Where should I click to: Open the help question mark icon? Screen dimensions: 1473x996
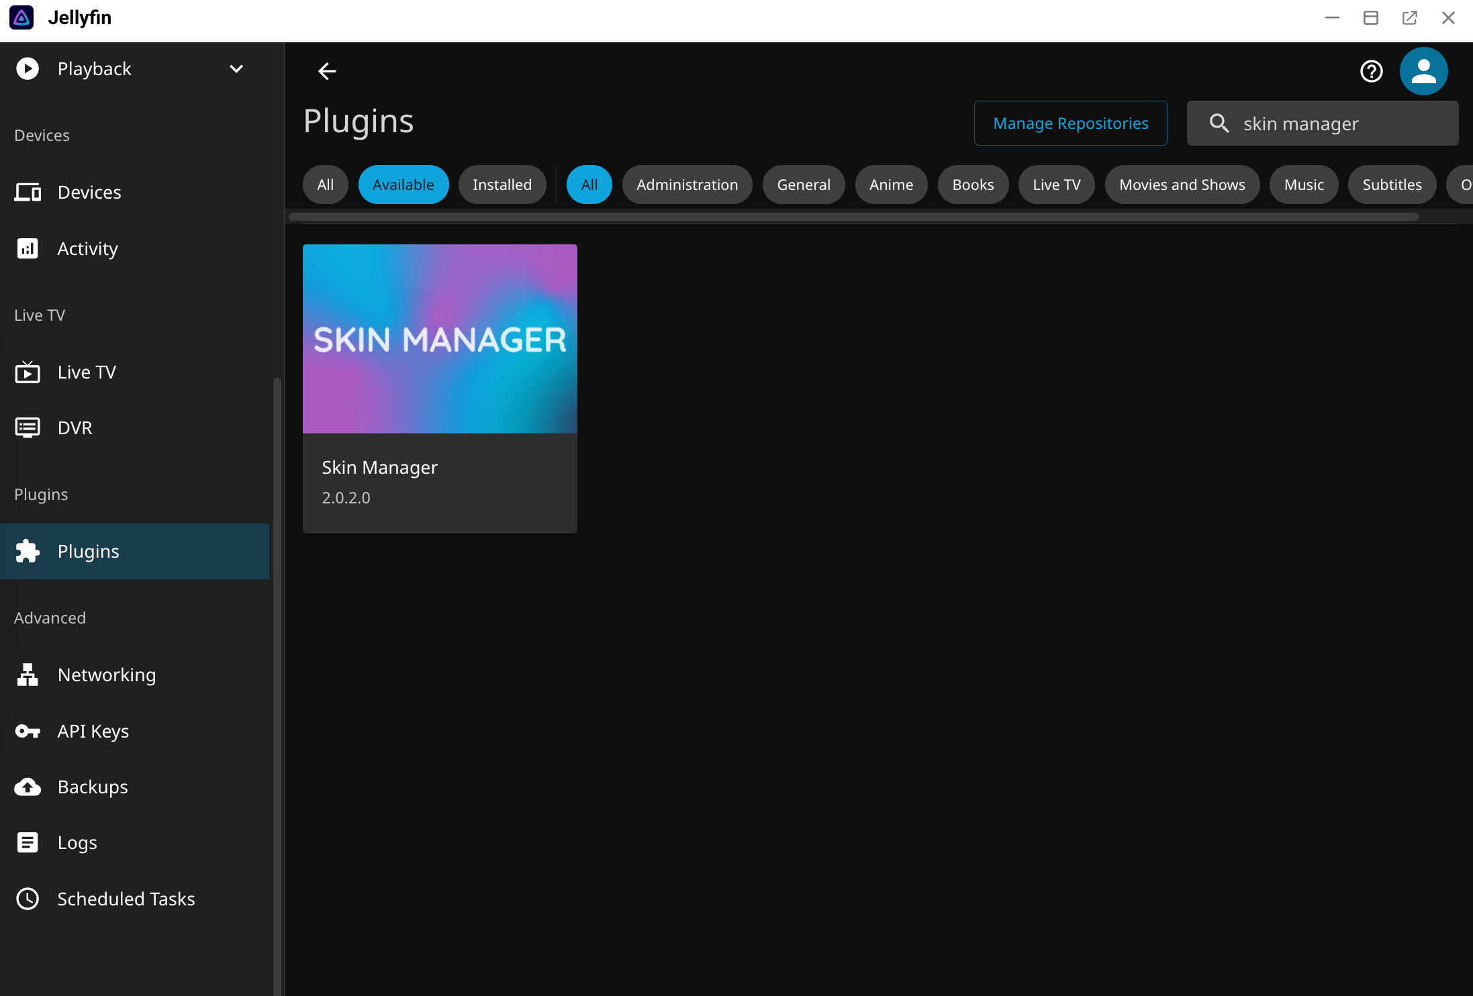coord(1372,71)
